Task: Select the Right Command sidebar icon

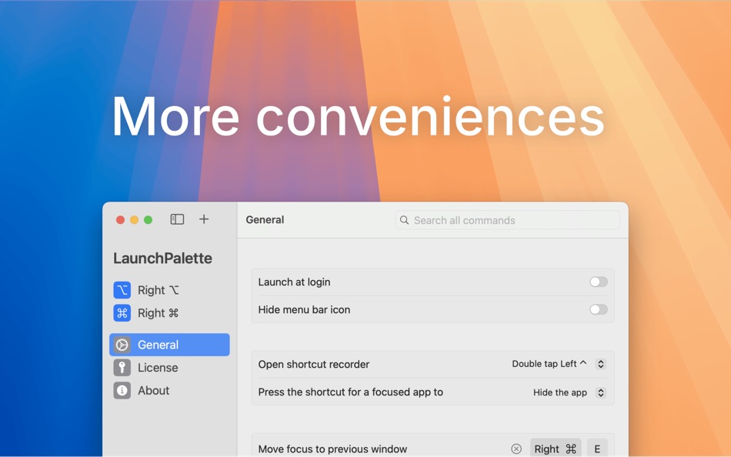Action: click(x=122, y=313)
